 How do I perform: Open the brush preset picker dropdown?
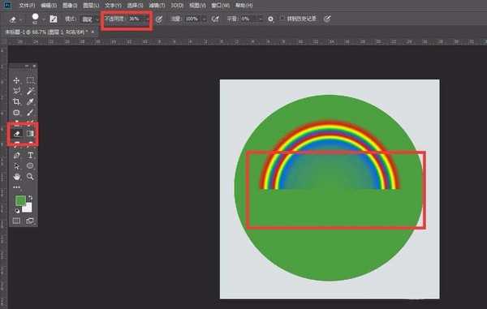[44, 19]
